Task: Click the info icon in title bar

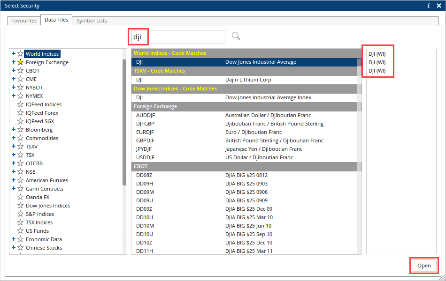Action: coord(428,6)
